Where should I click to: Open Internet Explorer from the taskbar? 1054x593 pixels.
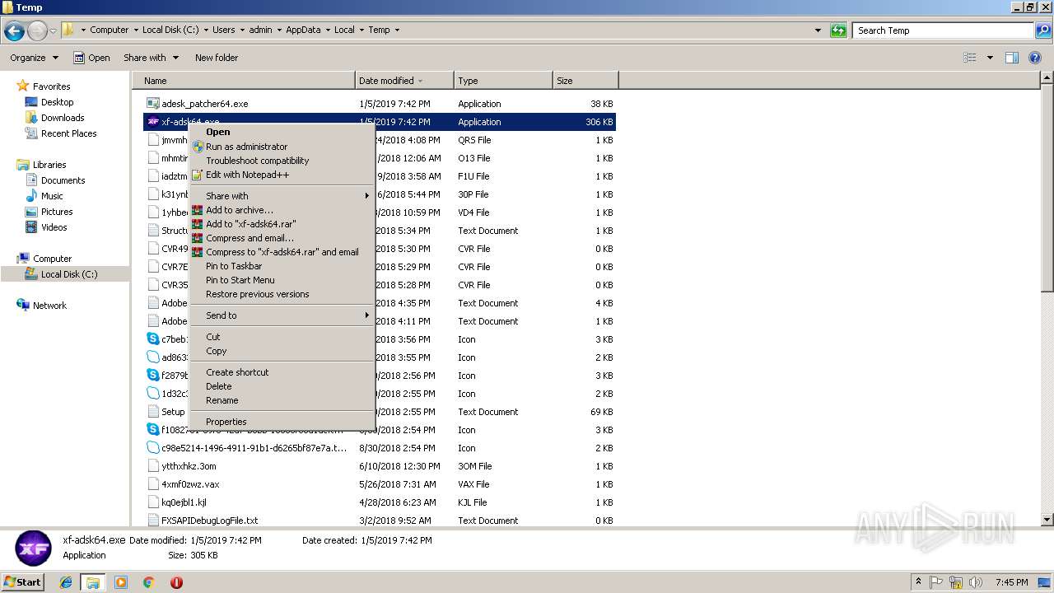66,582
